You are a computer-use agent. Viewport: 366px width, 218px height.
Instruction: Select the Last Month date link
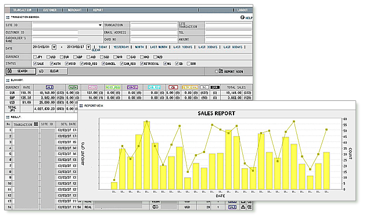(x=159, y=47)
